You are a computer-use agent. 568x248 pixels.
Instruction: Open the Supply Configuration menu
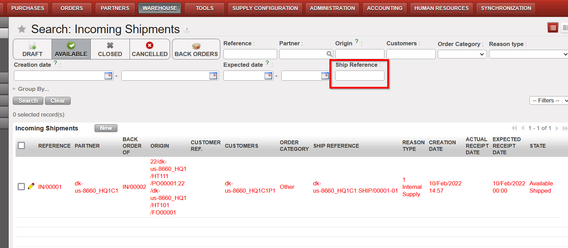(x=265, y=8)
